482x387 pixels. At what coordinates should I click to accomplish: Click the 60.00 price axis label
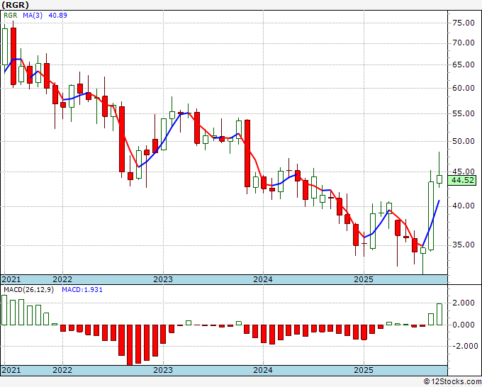[x=464, y=88]
